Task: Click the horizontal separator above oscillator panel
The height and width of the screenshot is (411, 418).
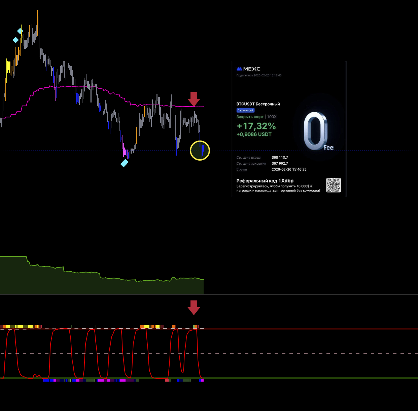Action: point(303,294)
